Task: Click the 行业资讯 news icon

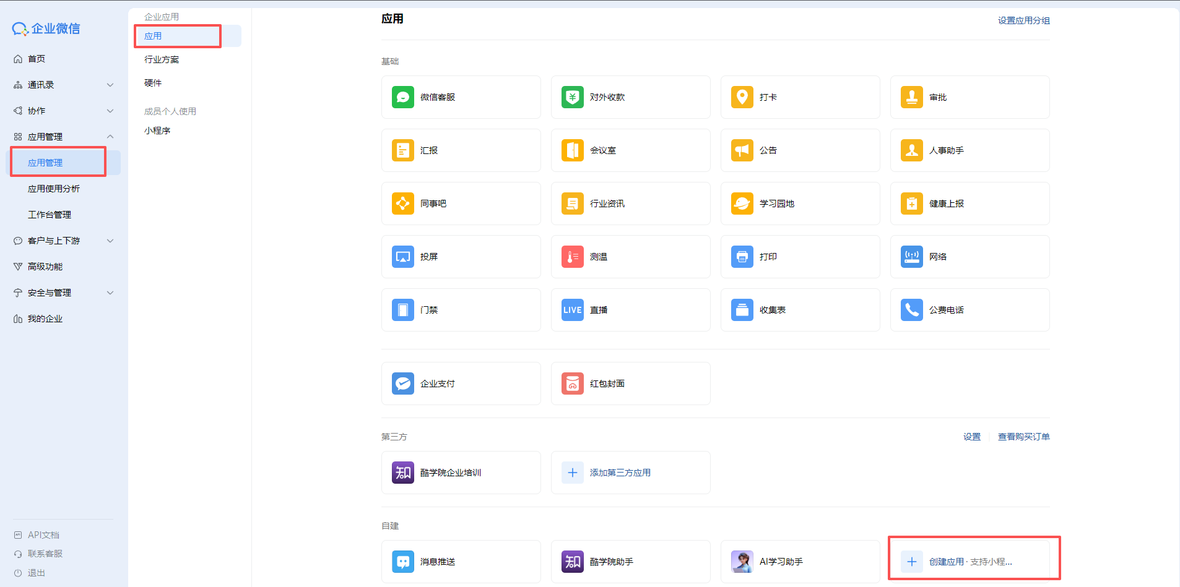Action: 573,204
